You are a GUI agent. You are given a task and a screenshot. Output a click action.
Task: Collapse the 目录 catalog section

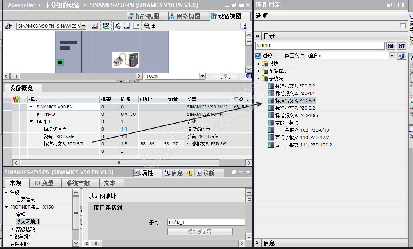pos(258,36)
